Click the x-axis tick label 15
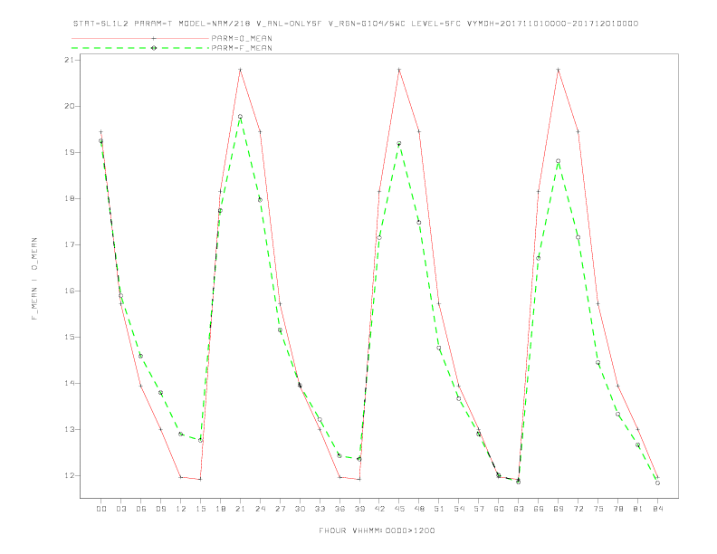The height and width of the screenshot is (554, 717). [x=200, y=509]
